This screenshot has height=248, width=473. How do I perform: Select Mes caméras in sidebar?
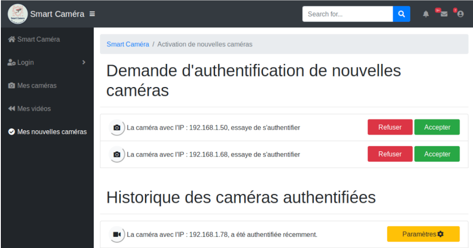pyautogui.click(x=37, y=86)
